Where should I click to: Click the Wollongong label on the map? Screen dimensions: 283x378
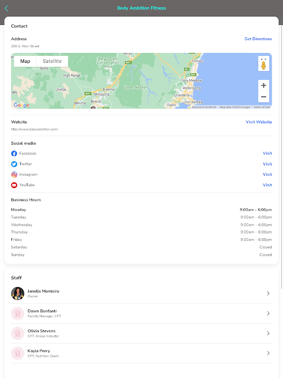191,88
